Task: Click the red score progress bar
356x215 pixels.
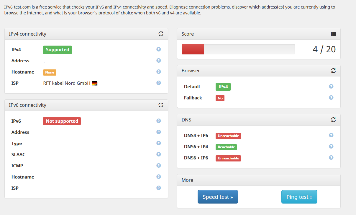Action: coord(193,49)
